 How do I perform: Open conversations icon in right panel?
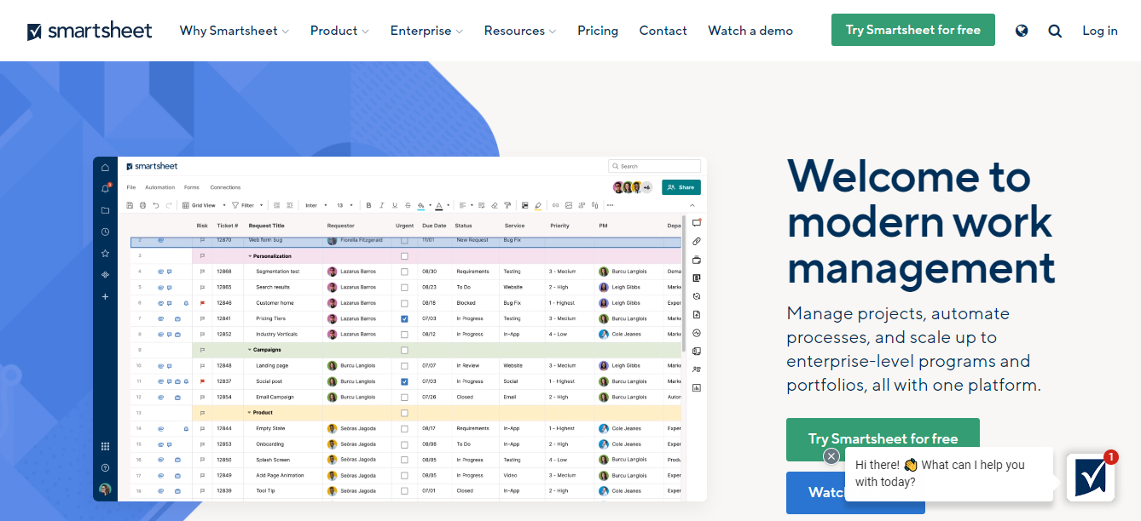[x=697, y=222]
